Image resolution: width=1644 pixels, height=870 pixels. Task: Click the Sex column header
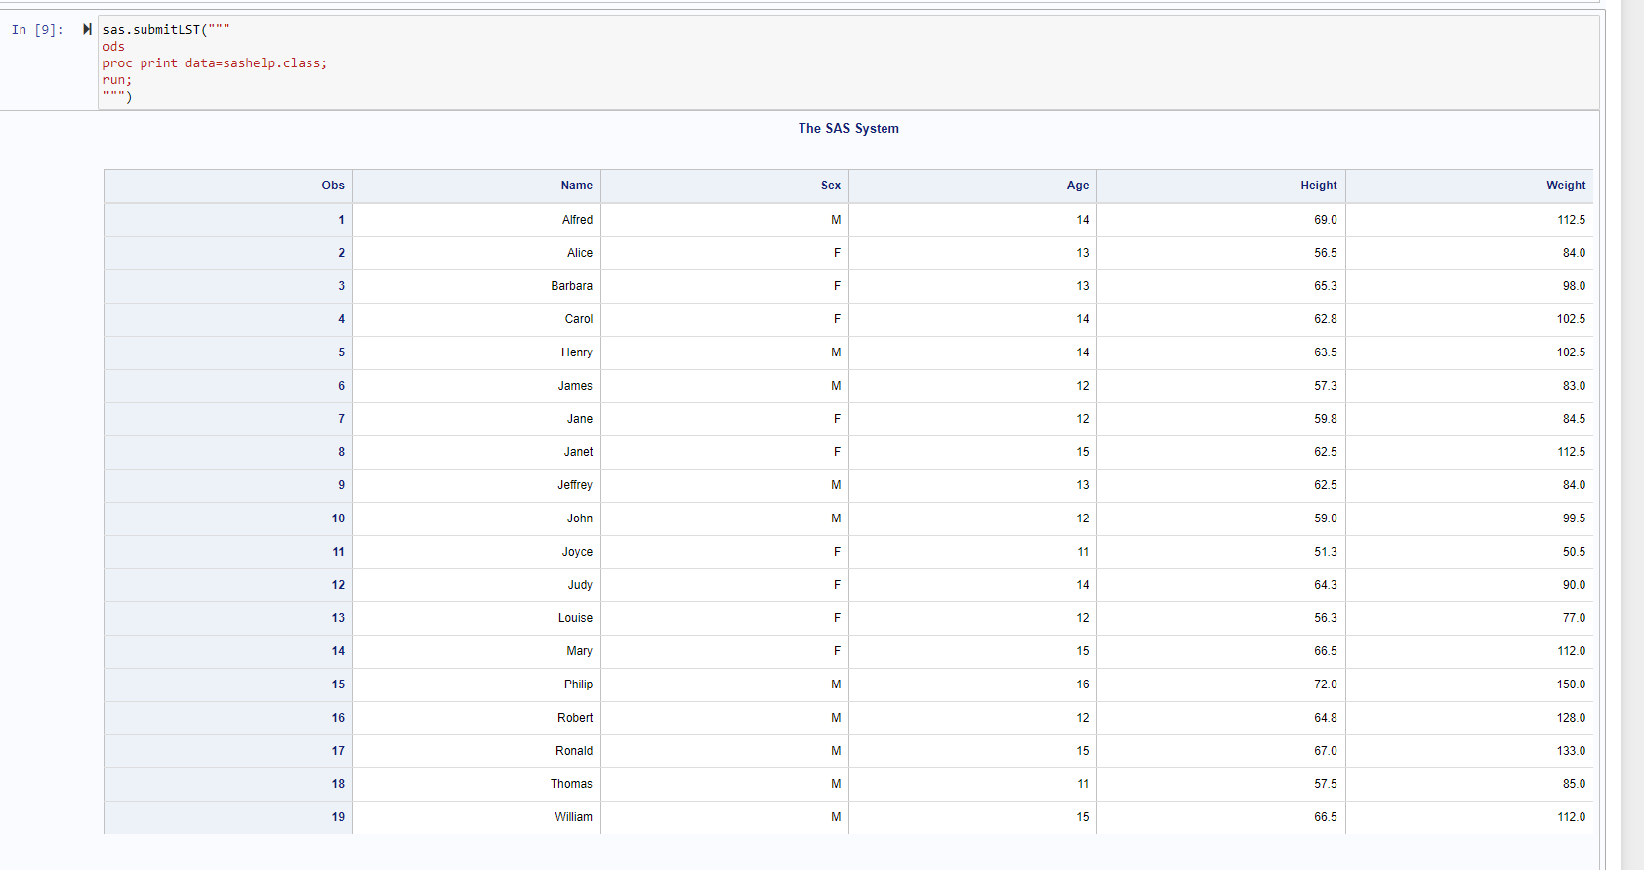point(830,186)
